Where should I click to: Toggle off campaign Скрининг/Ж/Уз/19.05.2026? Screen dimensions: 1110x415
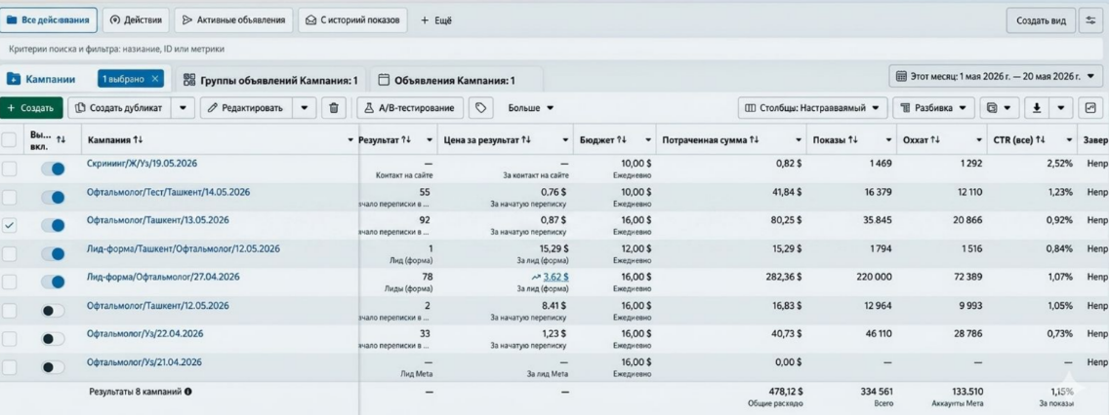coord(53,169)
